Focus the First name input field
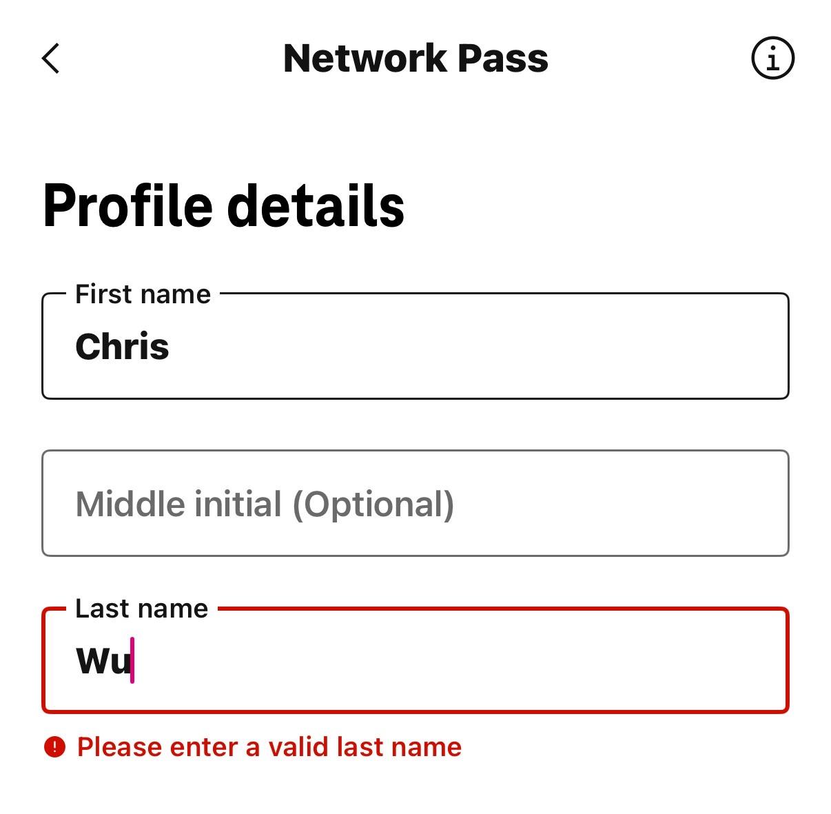 pyautogui.click(x=415, y=346)
